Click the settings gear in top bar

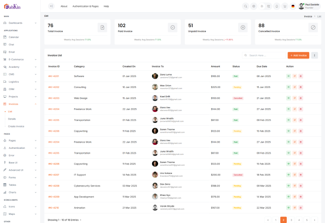(x=253, y=6)
